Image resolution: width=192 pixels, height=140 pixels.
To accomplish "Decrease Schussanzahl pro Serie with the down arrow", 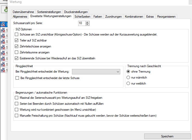I will click(x=87, y=24).
